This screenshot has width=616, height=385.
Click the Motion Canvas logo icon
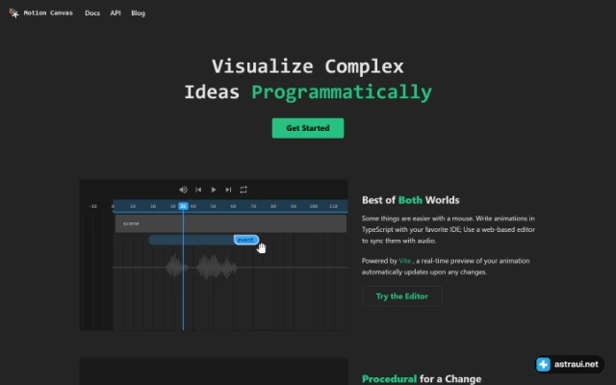(13, 13)
